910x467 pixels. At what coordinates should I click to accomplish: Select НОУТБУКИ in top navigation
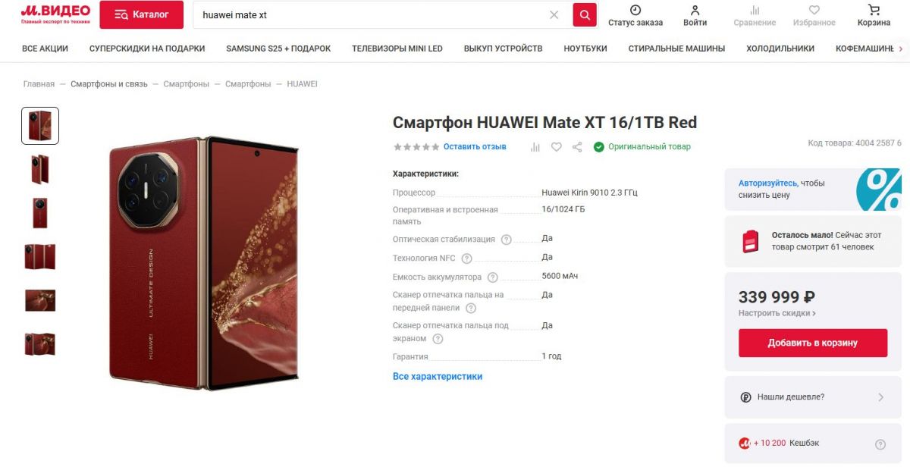585,49
